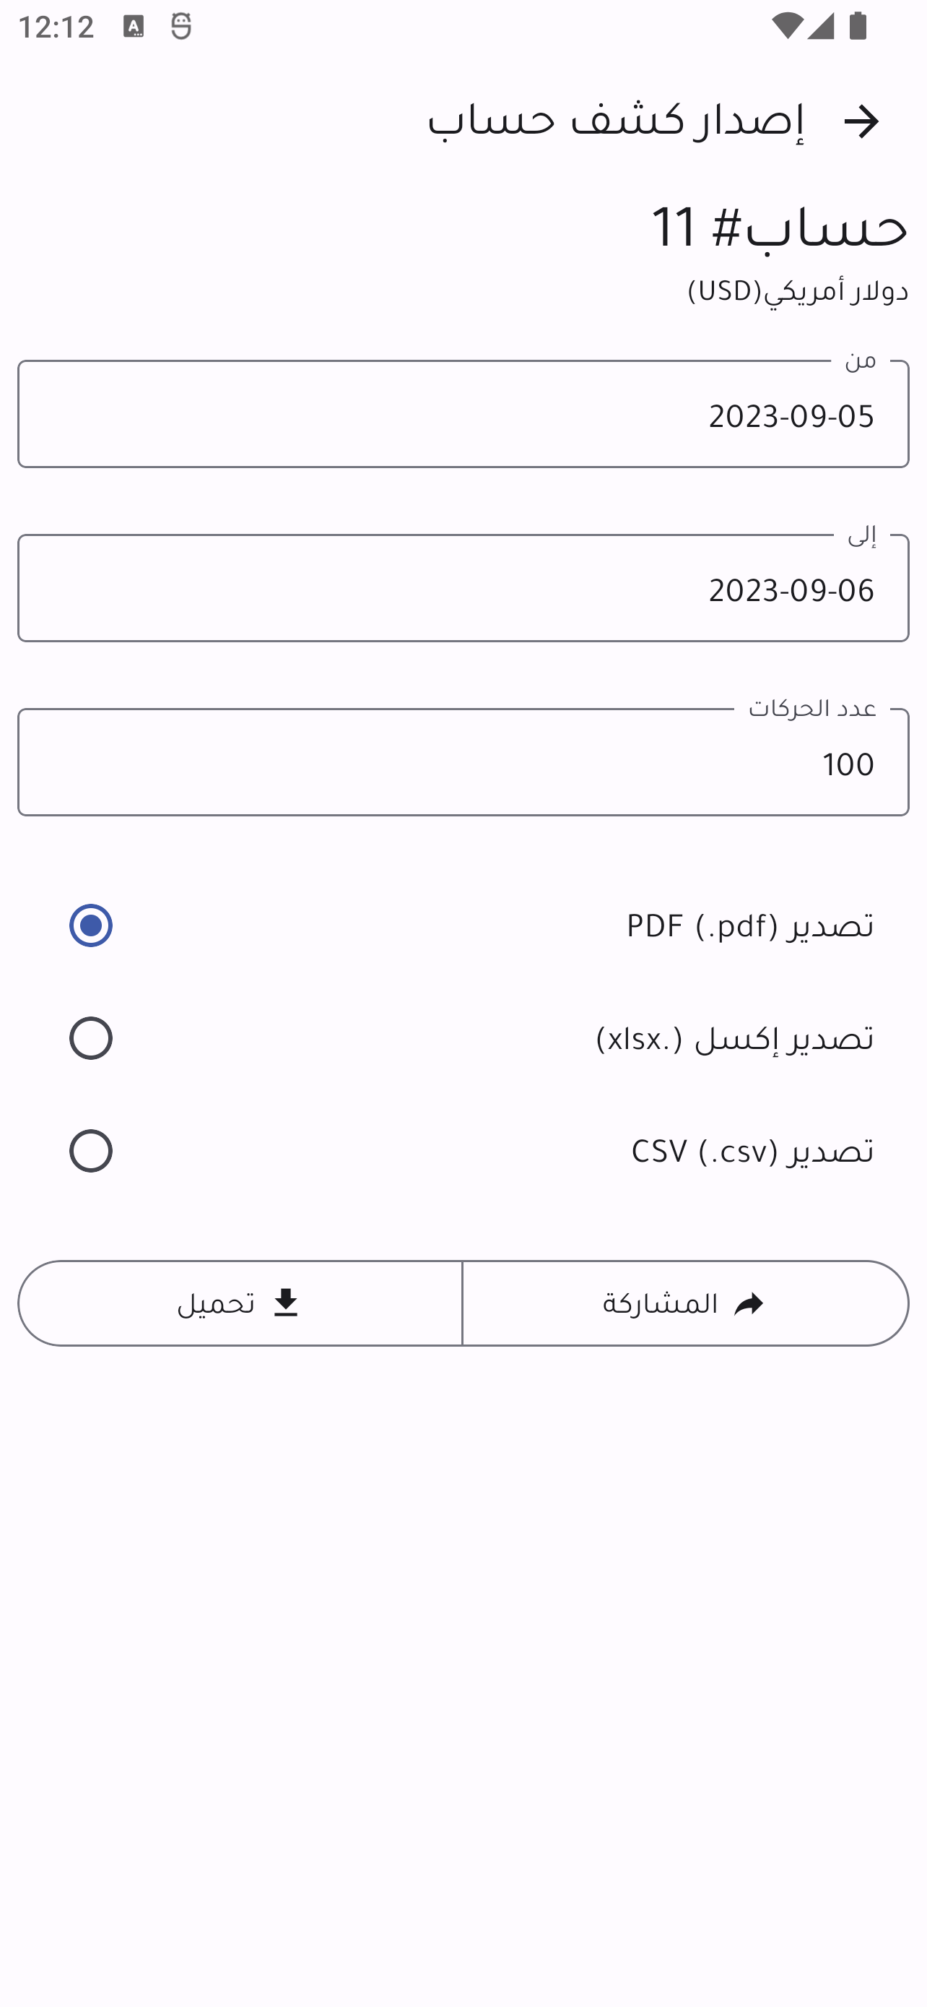Tap the cellular signal icon

click(x=820, y=27)
